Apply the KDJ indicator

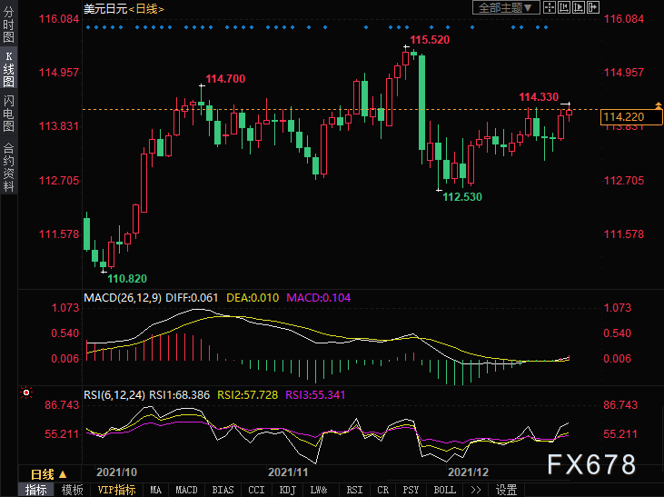[288, 490]
